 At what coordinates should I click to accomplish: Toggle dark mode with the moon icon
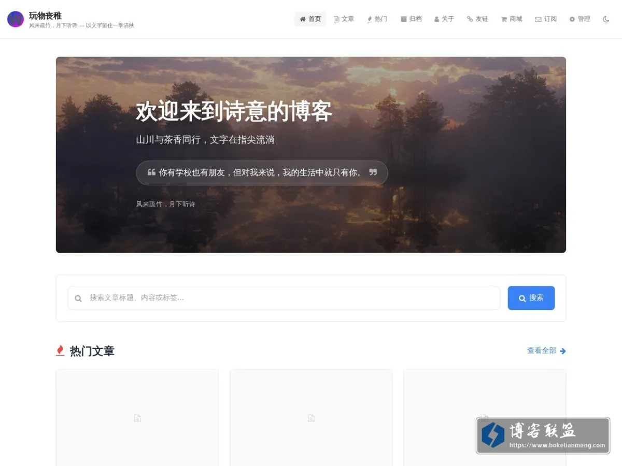(x=606, y=19)
